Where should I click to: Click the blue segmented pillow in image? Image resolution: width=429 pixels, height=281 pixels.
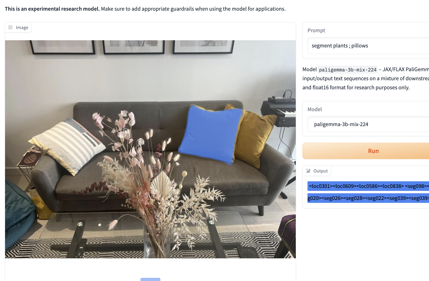(211, 134)
